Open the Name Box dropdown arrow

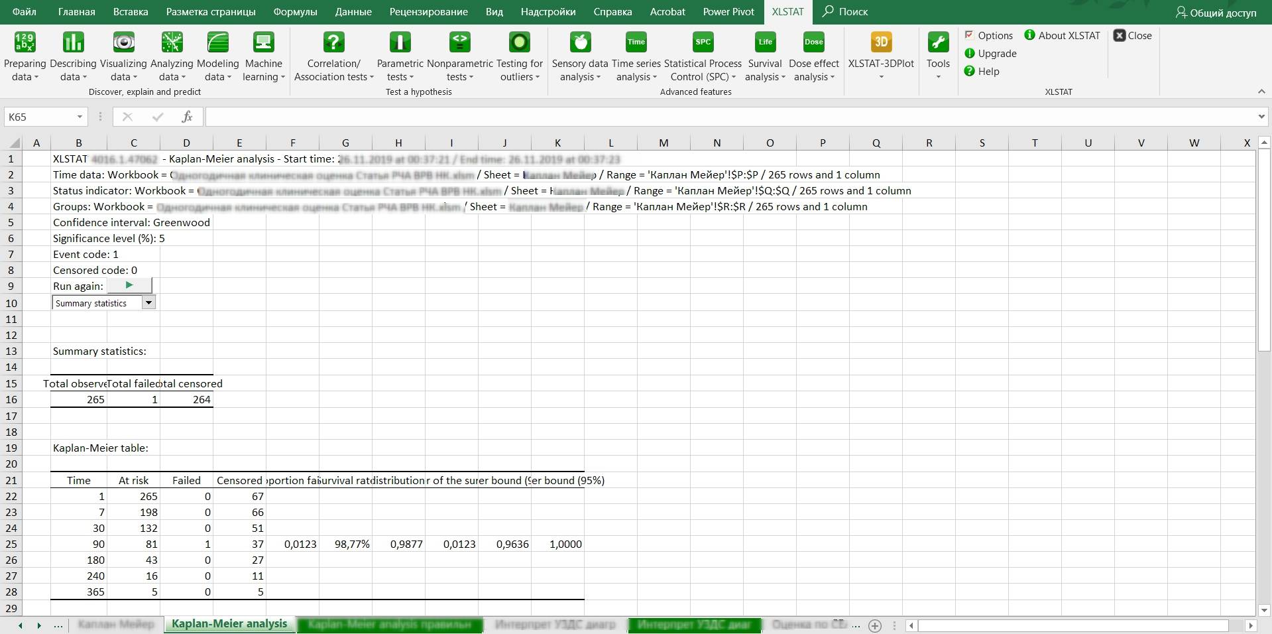coord(80,117)
